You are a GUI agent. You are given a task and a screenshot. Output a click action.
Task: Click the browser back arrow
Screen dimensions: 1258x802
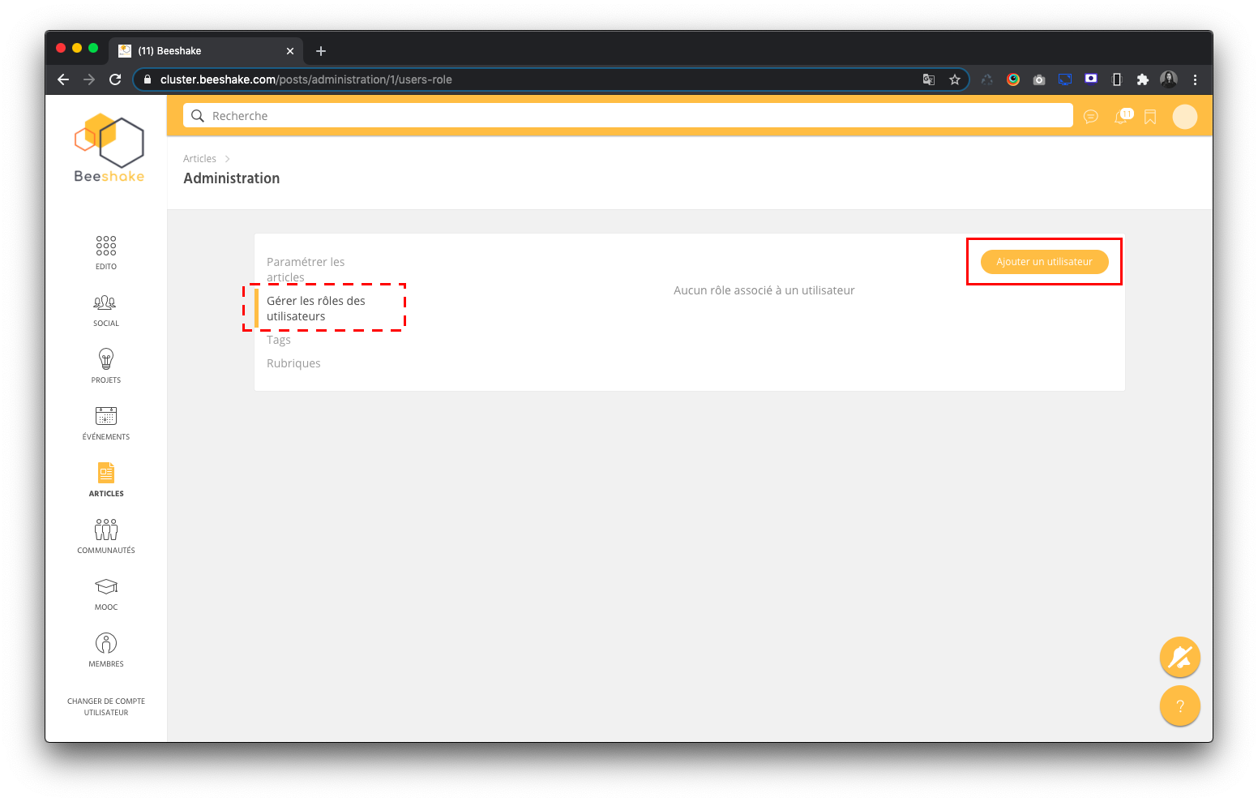[x=63, y=79]
